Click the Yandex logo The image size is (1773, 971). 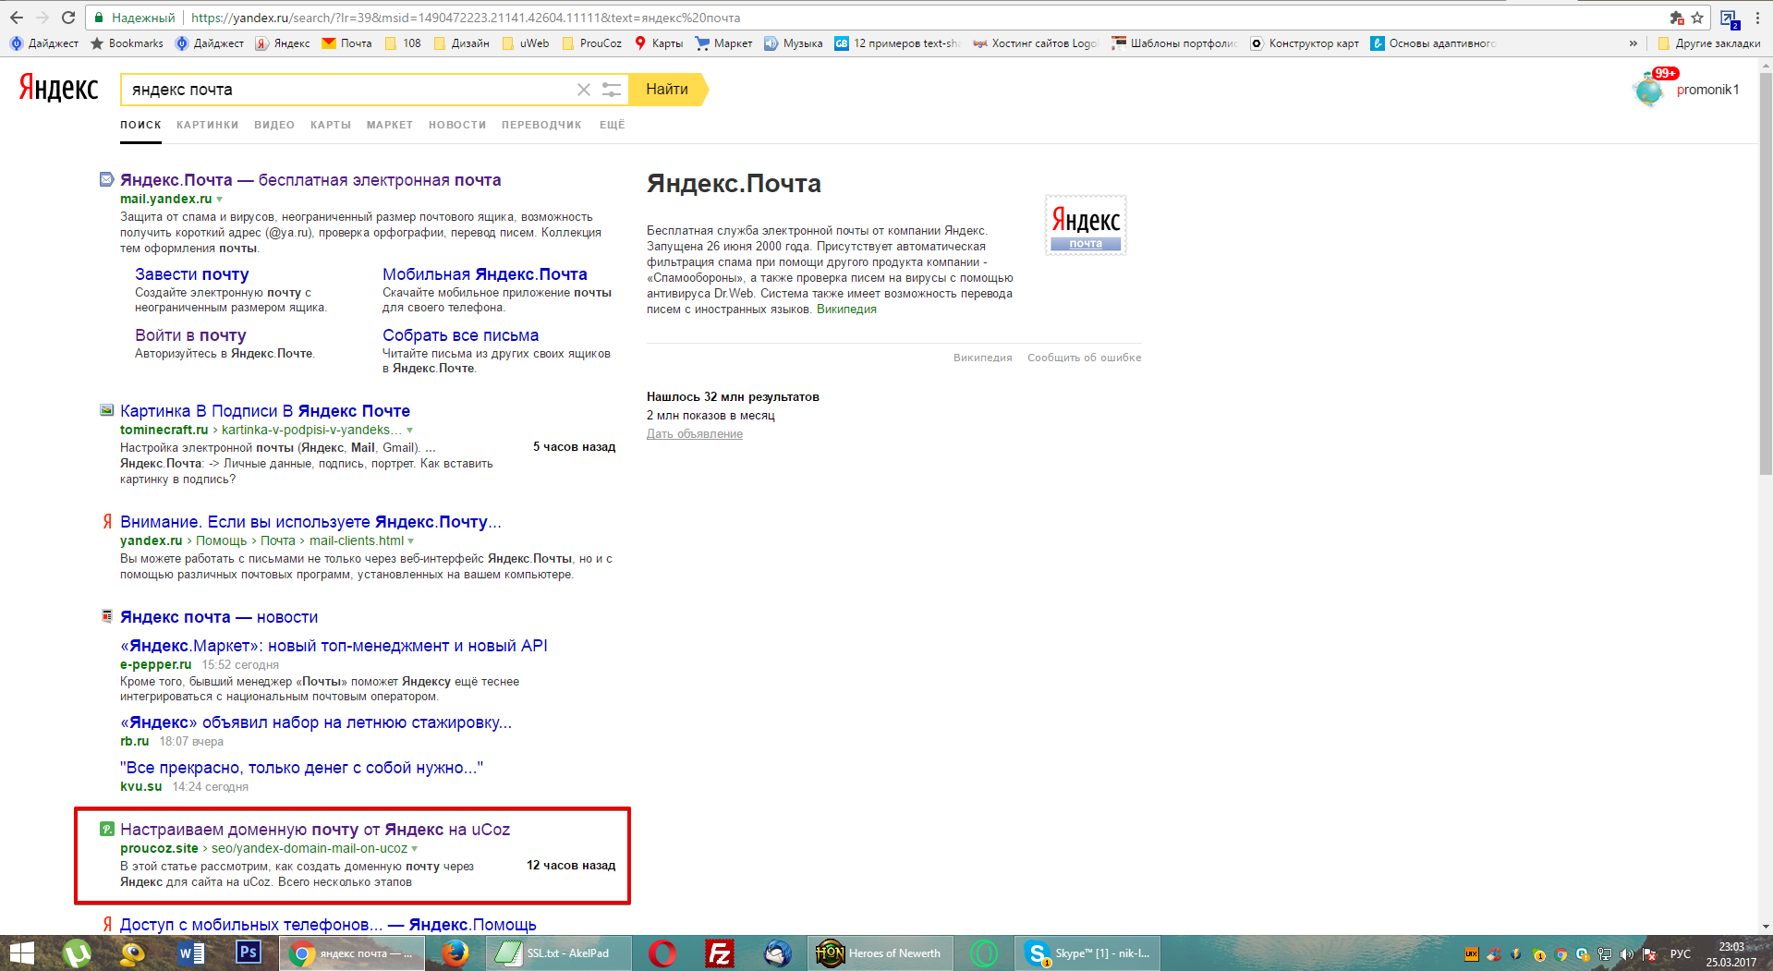[59, 88]
